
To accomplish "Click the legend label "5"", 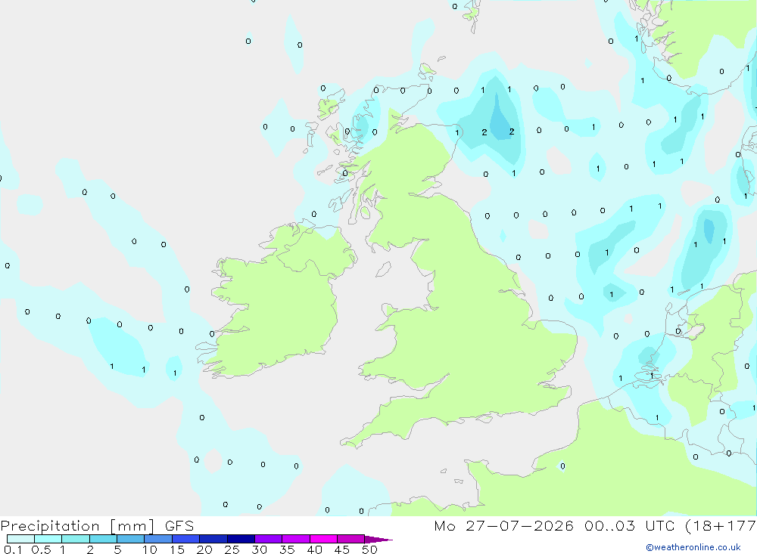I will (117, 549).
